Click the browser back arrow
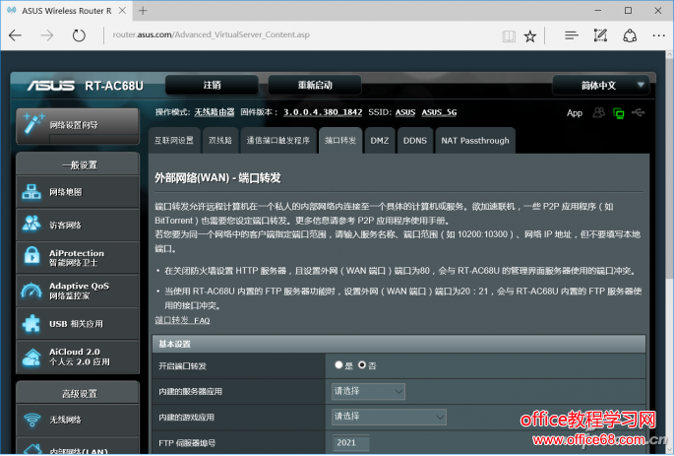674x456 pixels. pyautogui.click(x=15, y=35)
